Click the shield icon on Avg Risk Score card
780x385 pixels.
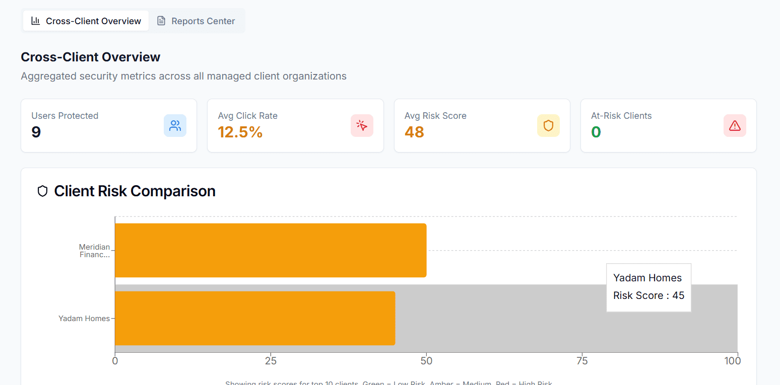548,125
